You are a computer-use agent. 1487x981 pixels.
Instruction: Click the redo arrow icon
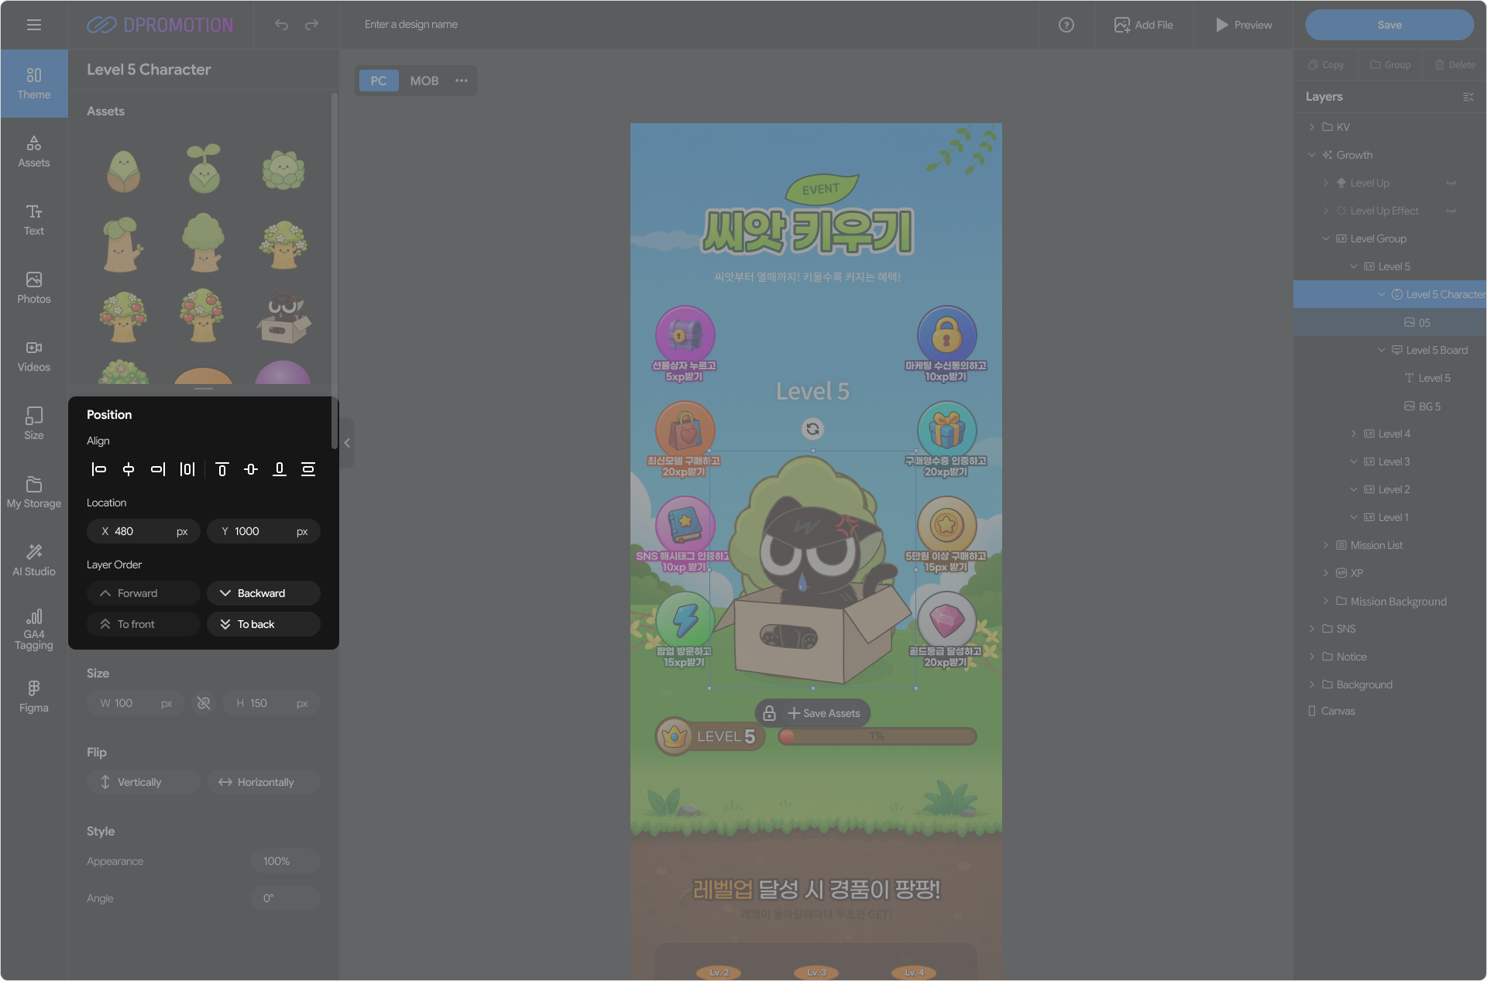[311, 25]
